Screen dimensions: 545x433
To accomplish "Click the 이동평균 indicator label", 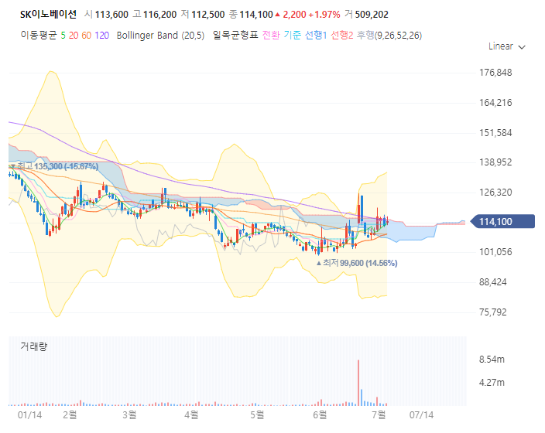I will 39,36.
